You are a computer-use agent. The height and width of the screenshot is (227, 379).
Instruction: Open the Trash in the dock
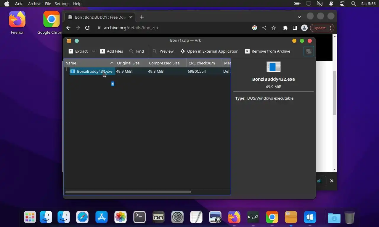click(350, 218)
